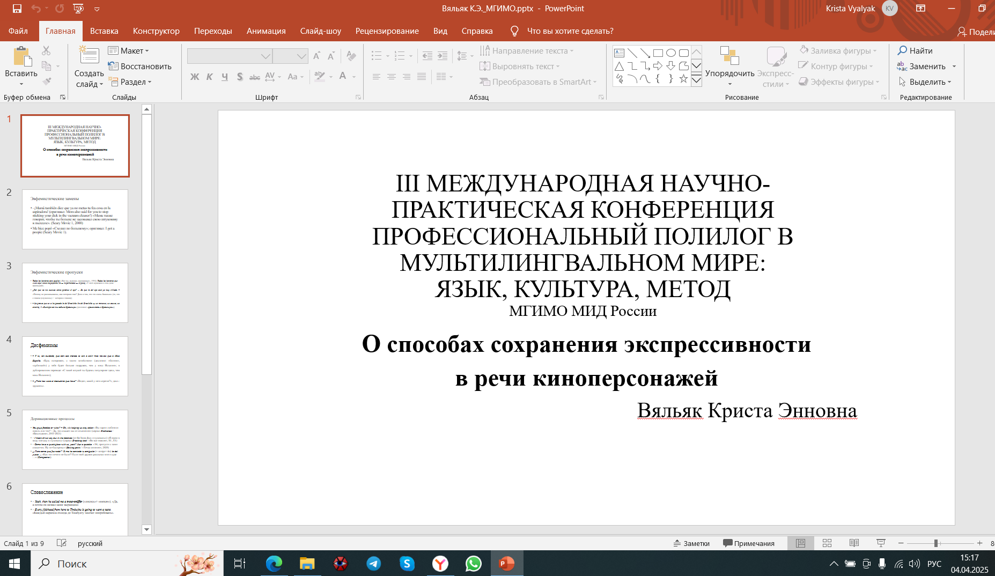The image size is (995, 576).
Task: Select the star shape in shapes gallery
Action: 683,79
